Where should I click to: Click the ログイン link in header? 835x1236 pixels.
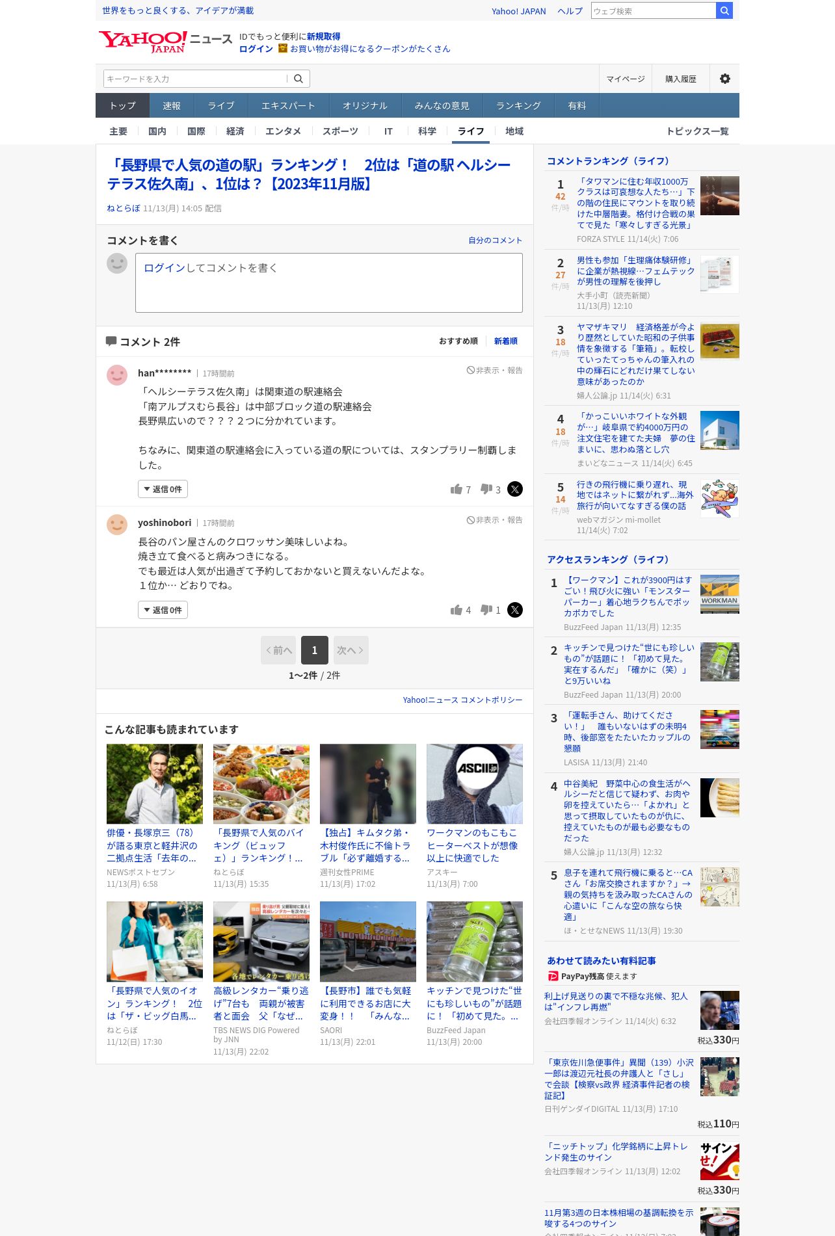(x=256, y=49)
